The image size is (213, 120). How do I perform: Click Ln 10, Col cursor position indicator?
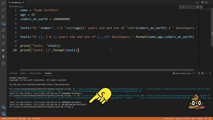click(169, 119)
